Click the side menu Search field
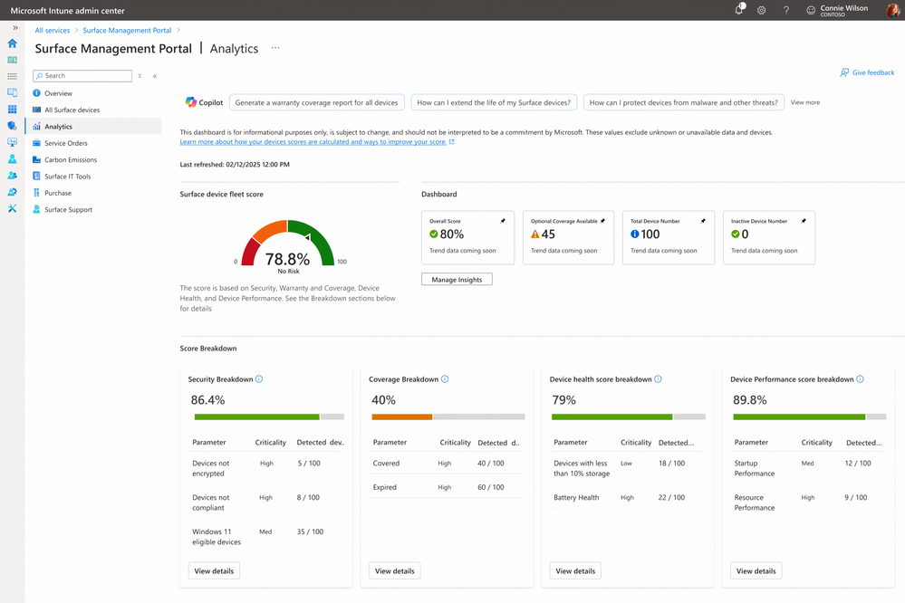The width and height of the screenshot is (905, 603). (82, 75)
